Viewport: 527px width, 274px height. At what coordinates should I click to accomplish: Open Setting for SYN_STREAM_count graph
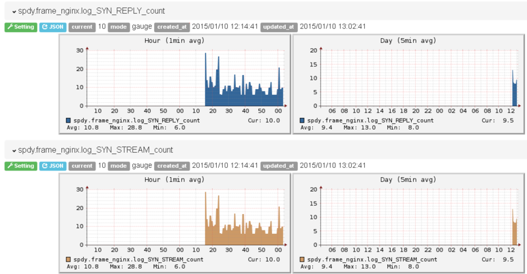(x=21, y=166)
